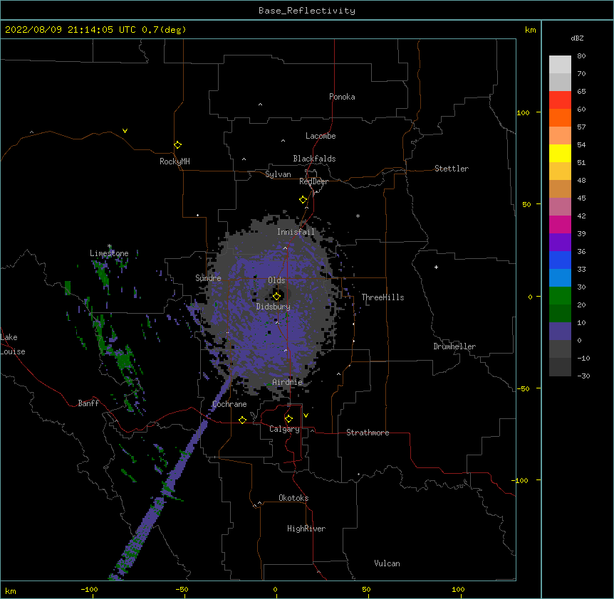Image resolution: width=614 pixels, height=599 pixels.
Task: Select the radar site diamond near Didsbury
Action: click(x=276, y=296)
